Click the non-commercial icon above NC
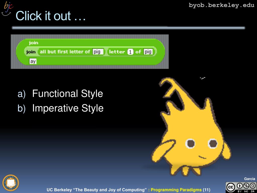This screenshot has height=193, width=257. pos(246,186)
